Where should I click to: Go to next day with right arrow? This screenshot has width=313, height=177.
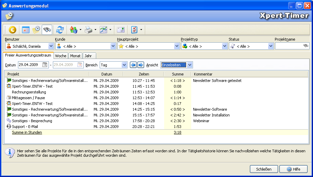click(x=140, y=65)
